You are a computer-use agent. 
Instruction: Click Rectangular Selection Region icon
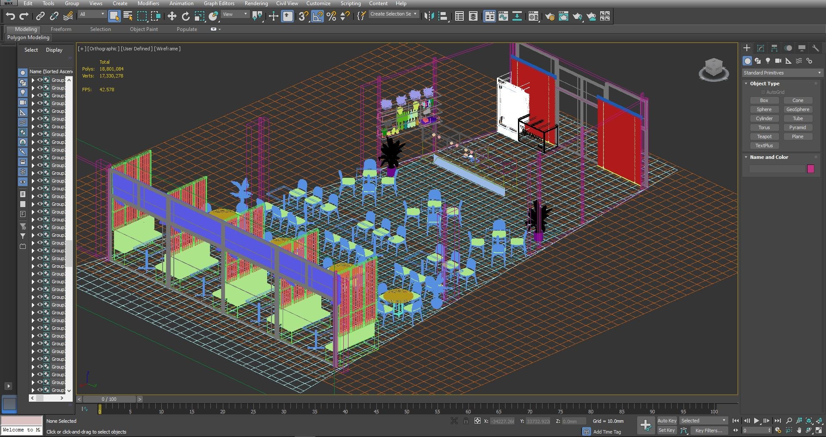(x=142, y=16)
